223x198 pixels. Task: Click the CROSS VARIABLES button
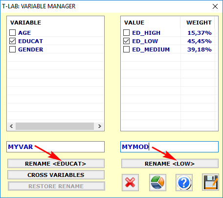click(x=56, y=175)
